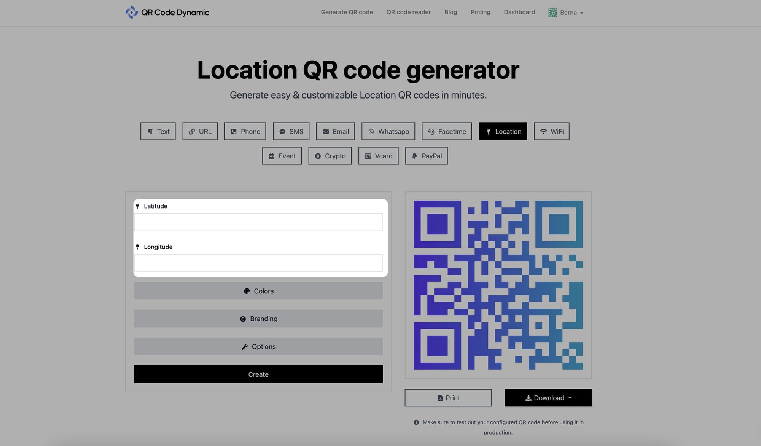This screenshot has width=761, height=446.
Task: Enter value in Latitude input field
Action: [x=258, y=222]
